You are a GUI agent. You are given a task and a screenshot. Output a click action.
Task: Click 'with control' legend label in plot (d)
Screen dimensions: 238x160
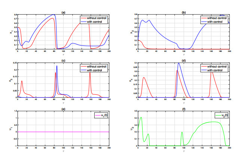pos(214,69)
